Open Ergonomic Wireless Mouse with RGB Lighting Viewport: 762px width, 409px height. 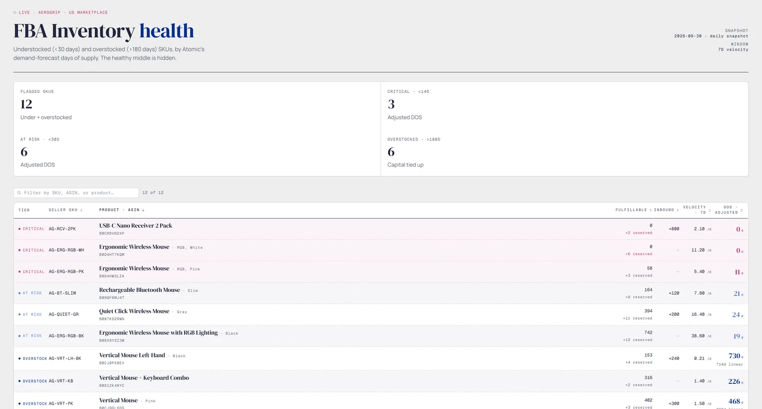click(159, 333)
